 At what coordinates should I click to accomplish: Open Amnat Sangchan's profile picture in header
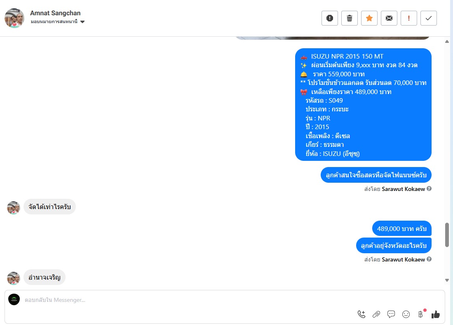tap(14, 18)
